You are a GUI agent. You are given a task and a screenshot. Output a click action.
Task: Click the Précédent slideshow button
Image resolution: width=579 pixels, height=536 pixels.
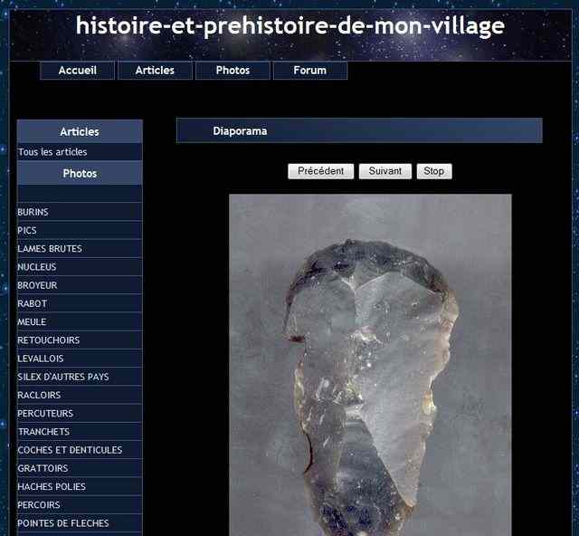pyautogui.click(x=320, y=171)
